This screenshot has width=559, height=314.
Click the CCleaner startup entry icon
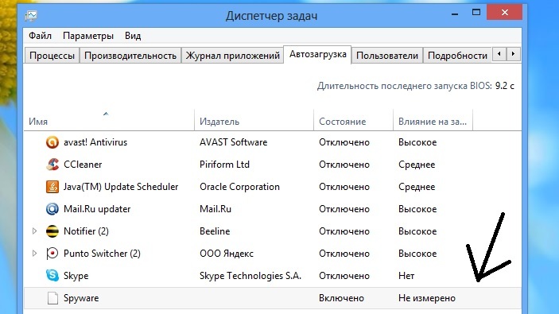pyautogui.click(x=52, y=165)
